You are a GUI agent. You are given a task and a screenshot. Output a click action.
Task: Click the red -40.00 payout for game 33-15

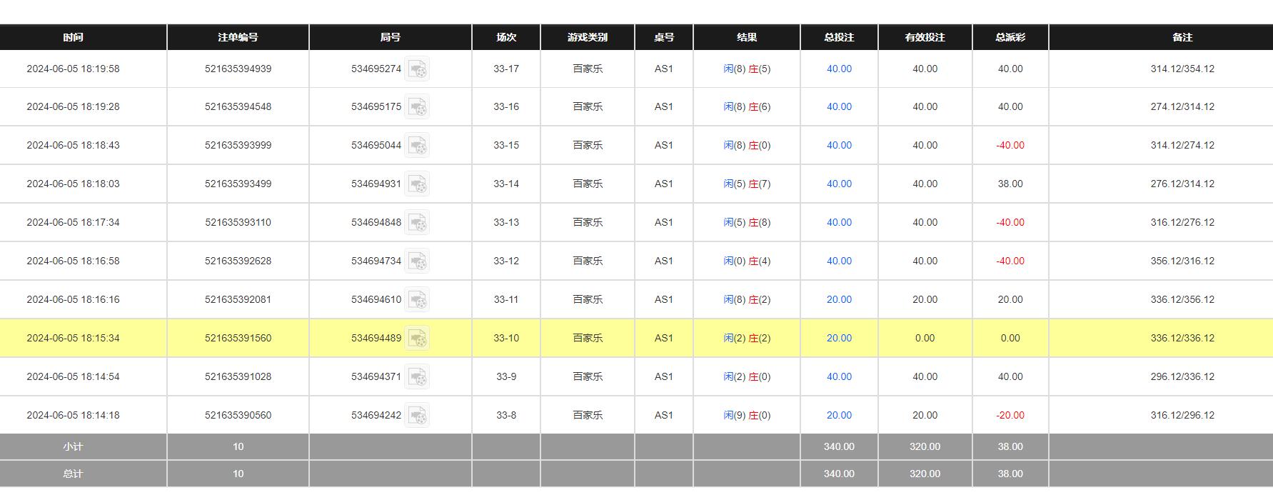pos(1010,145)
